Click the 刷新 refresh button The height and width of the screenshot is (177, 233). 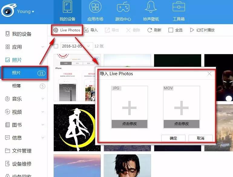(154, 30)
